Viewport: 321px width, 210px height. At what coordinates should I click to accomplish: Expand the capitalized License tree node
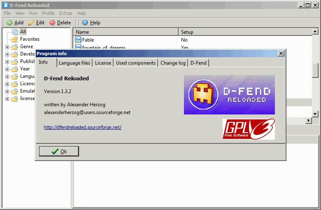pos(7,84)
